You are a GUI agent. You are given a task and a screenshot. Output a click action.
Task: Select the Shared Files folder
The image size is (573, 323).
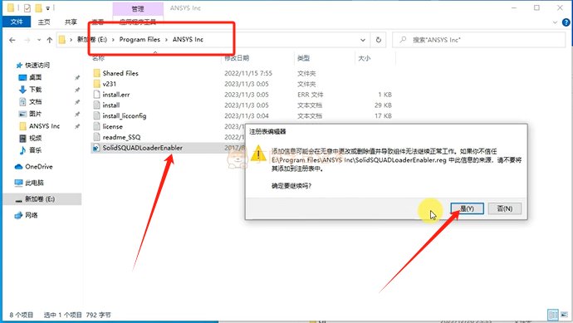tap(120, 73)
